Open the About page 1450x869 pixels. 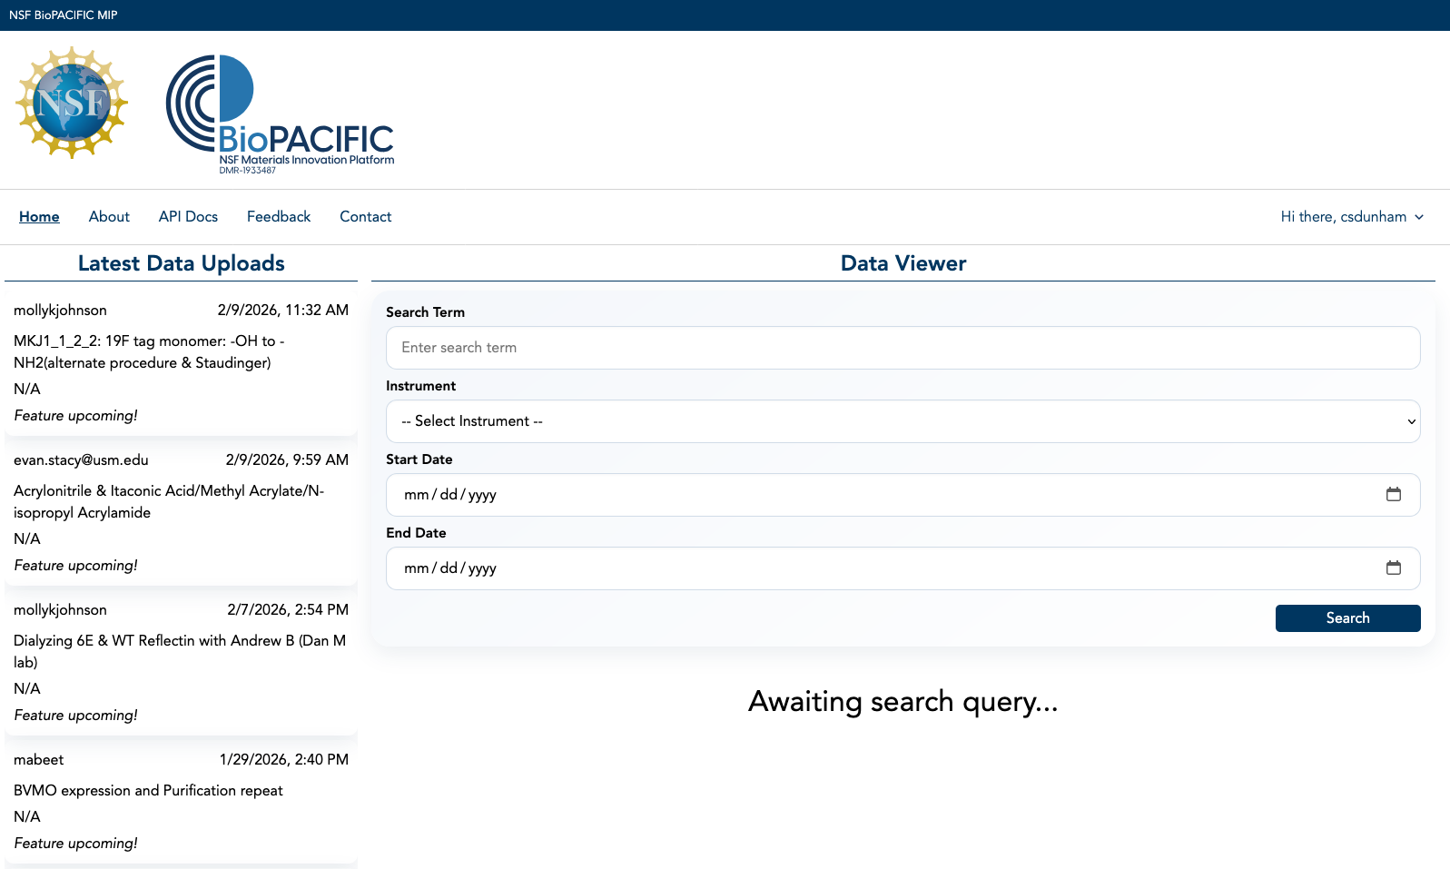[x=109, y=217]
